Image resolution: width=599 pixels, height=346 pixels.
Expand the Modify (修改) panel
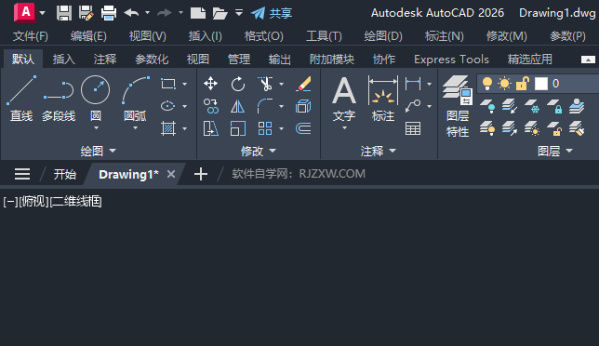pyautogui.click(x=259, y=151)
